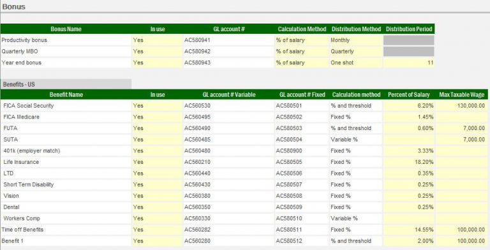Click the Bonus section title
This screenshot has width=490, height=250.
14,6
